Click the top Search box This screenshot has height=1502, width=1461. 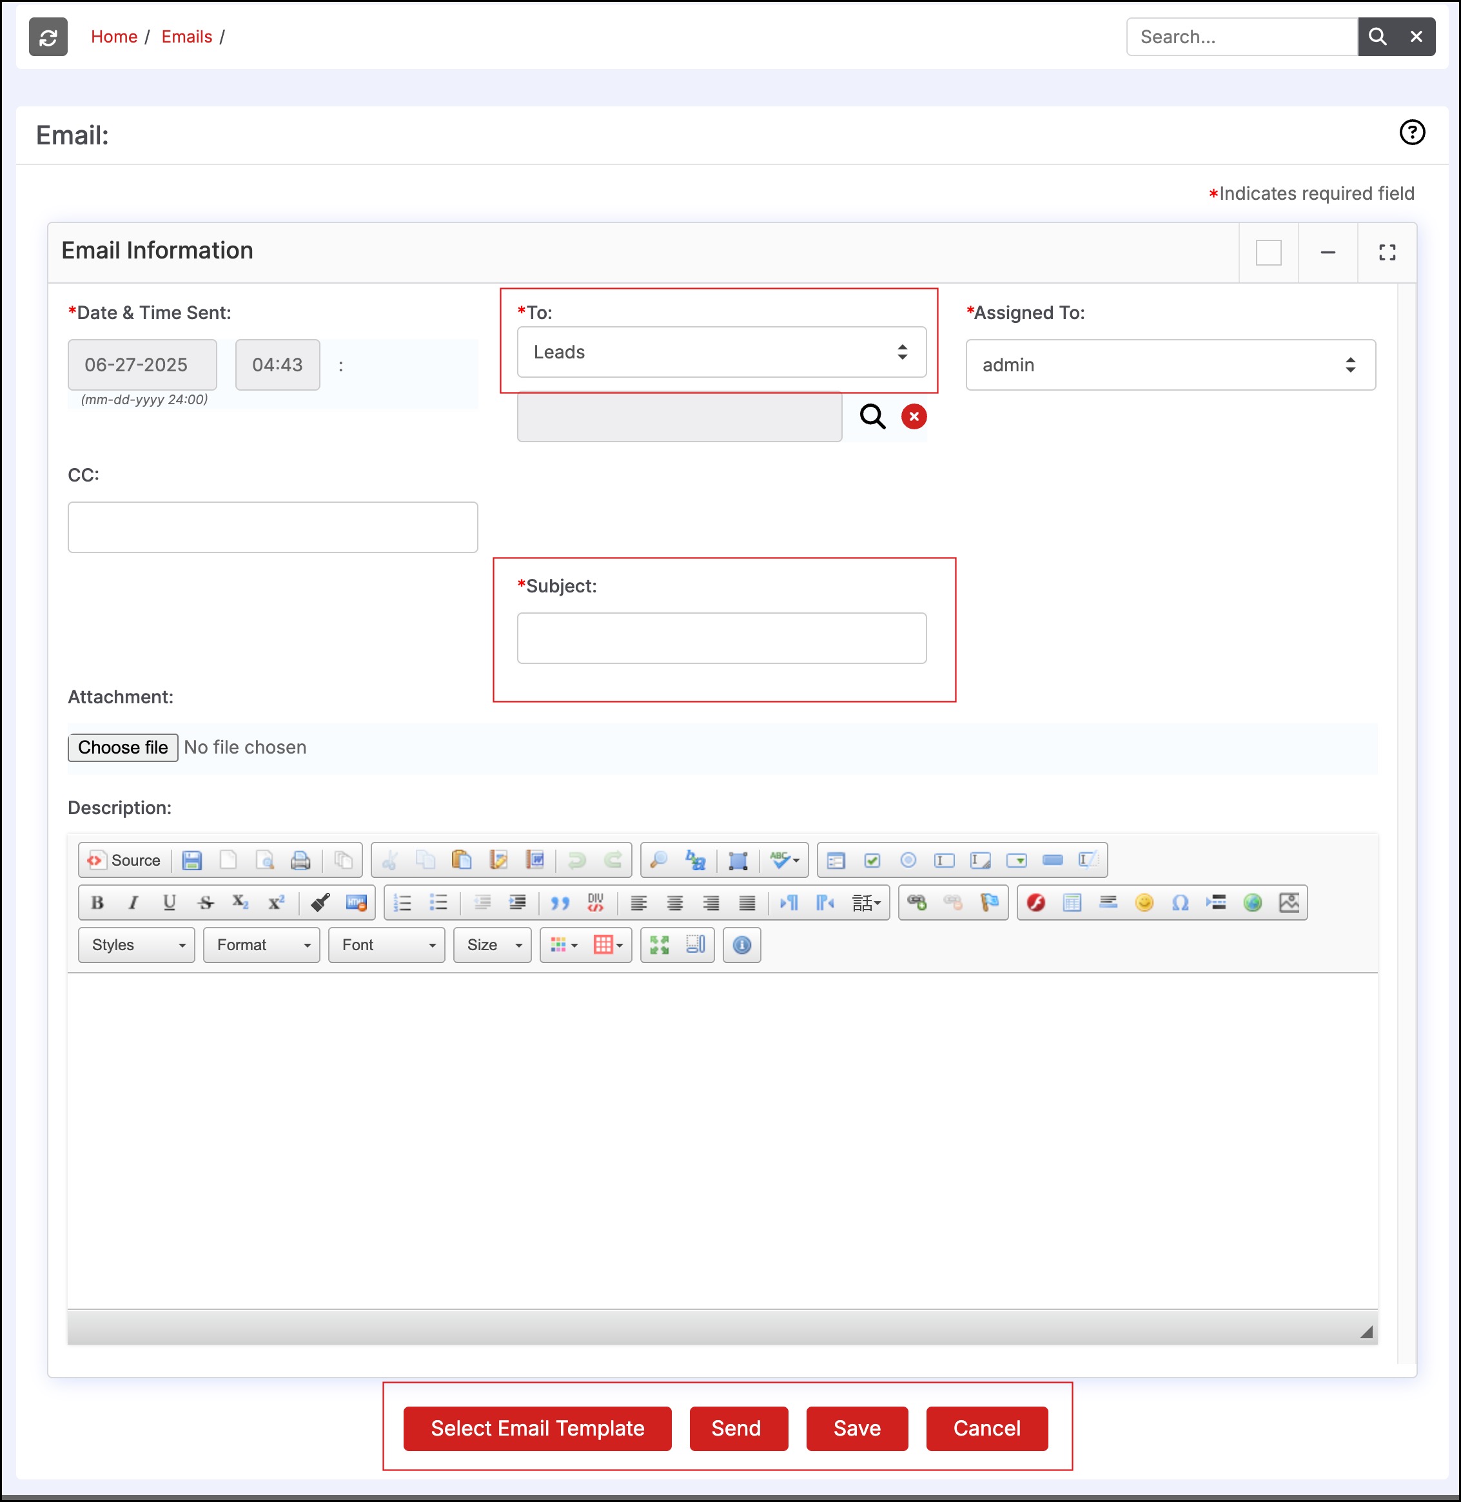point(1242,37)
